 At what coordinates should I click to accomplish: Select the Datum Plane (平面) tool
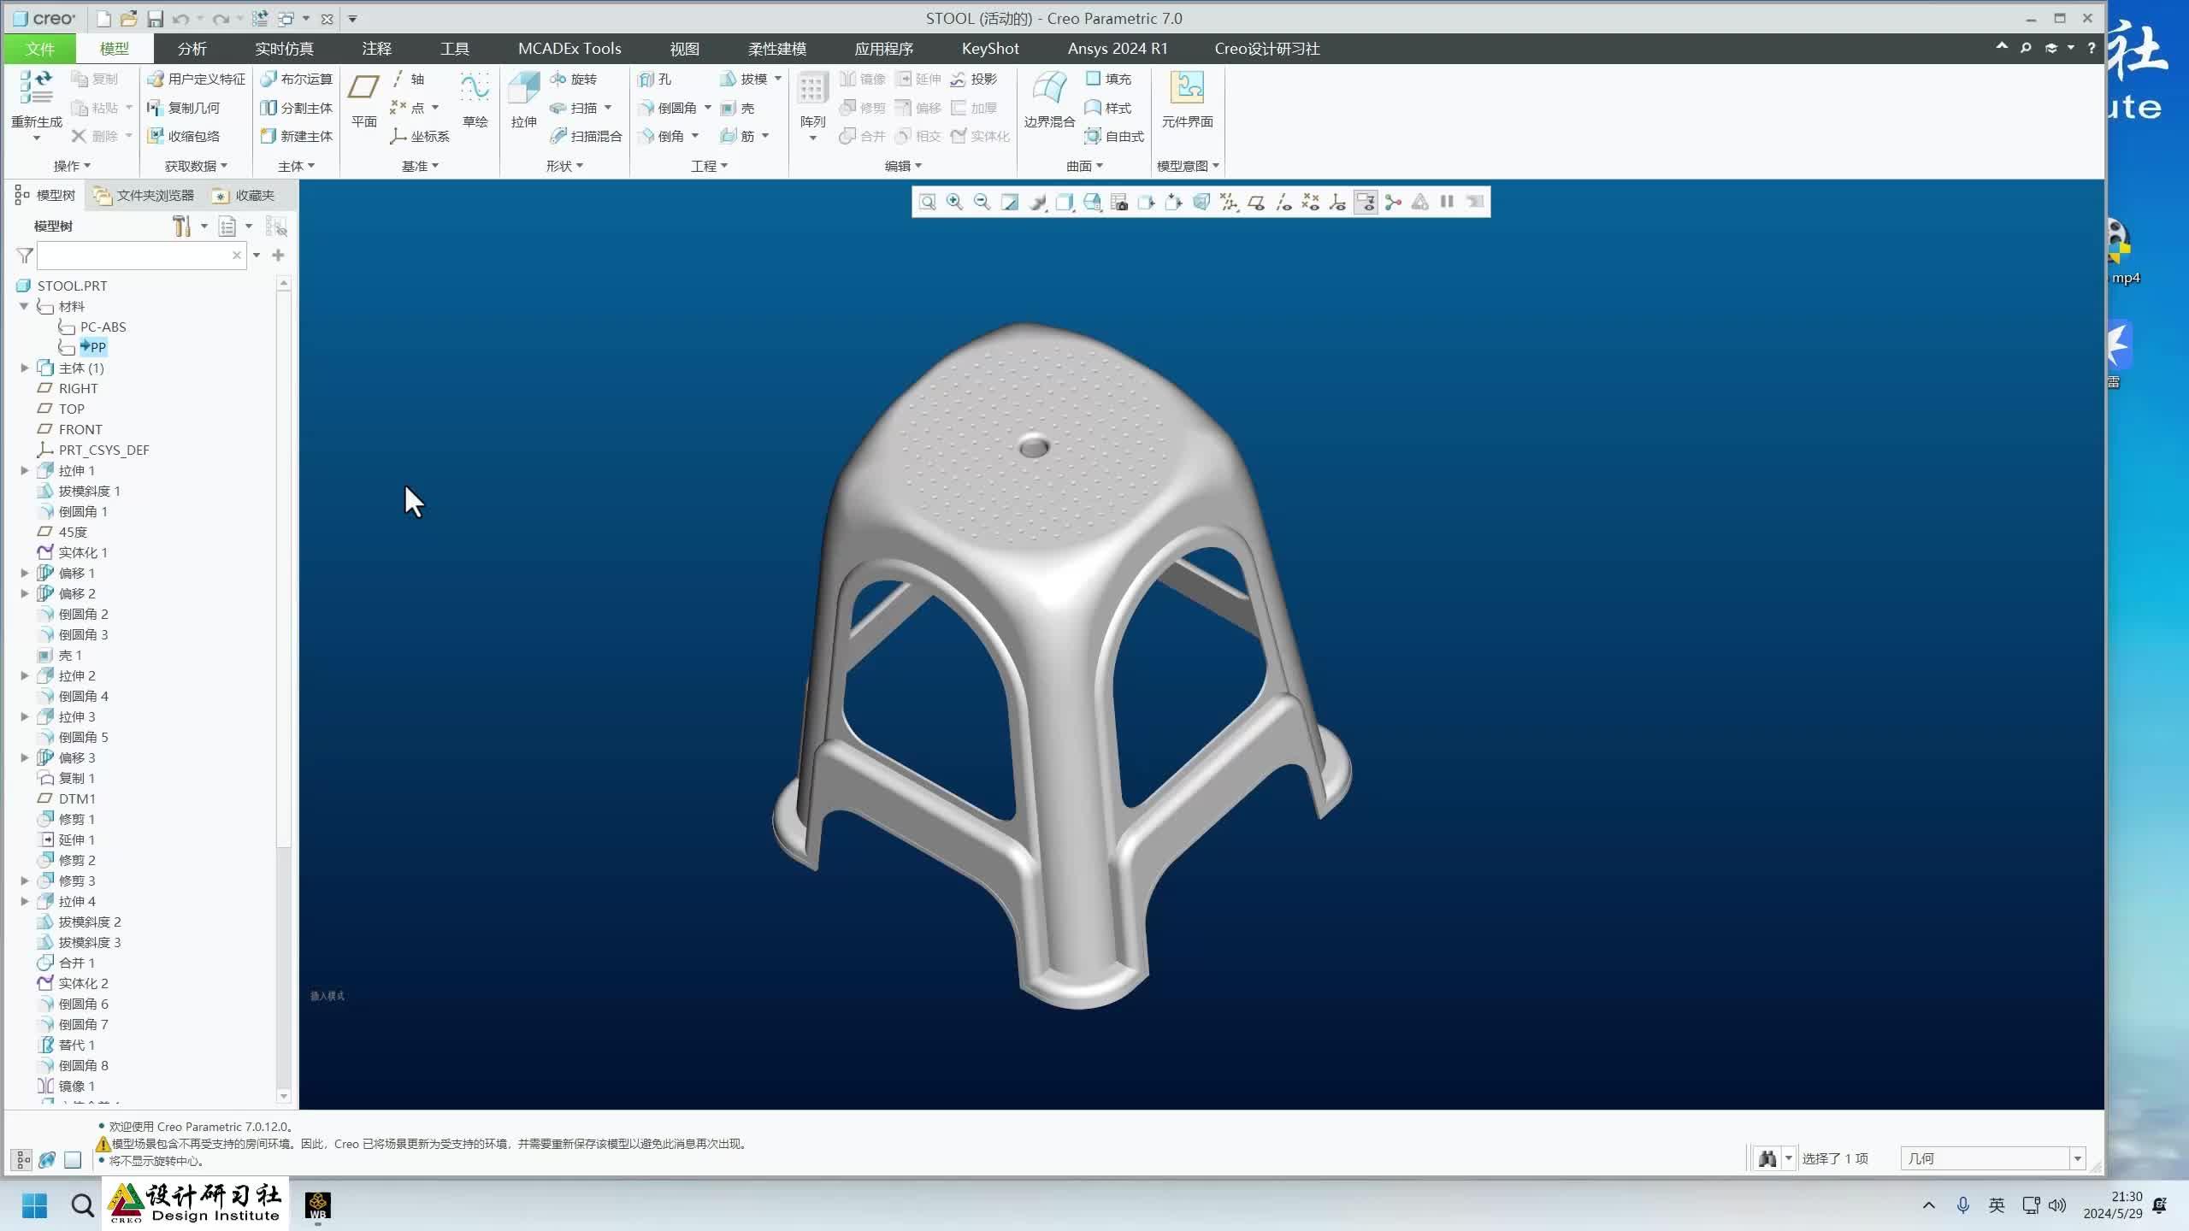point(363,94)
